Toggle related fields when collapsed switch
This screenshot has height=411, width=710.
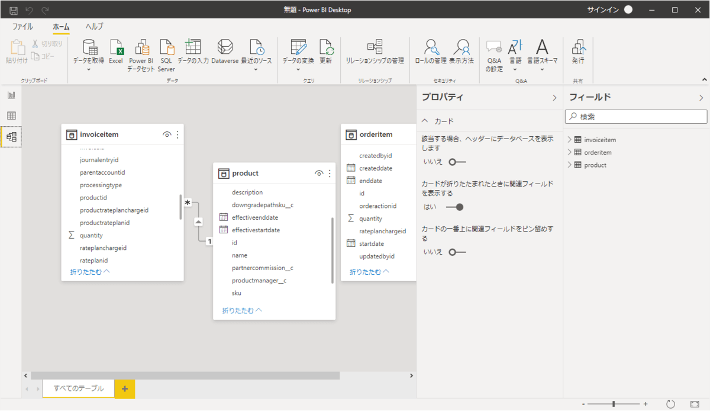454,207
